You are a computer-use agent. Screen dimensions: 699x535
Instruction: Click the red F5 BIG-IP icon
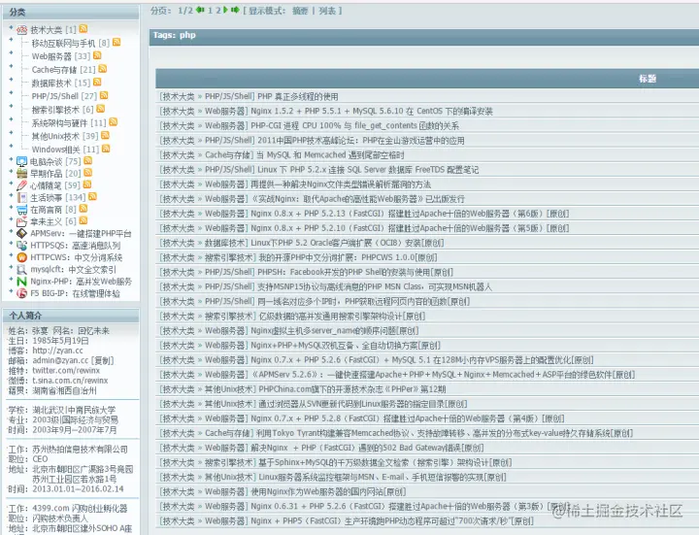[x=21, y=293]
